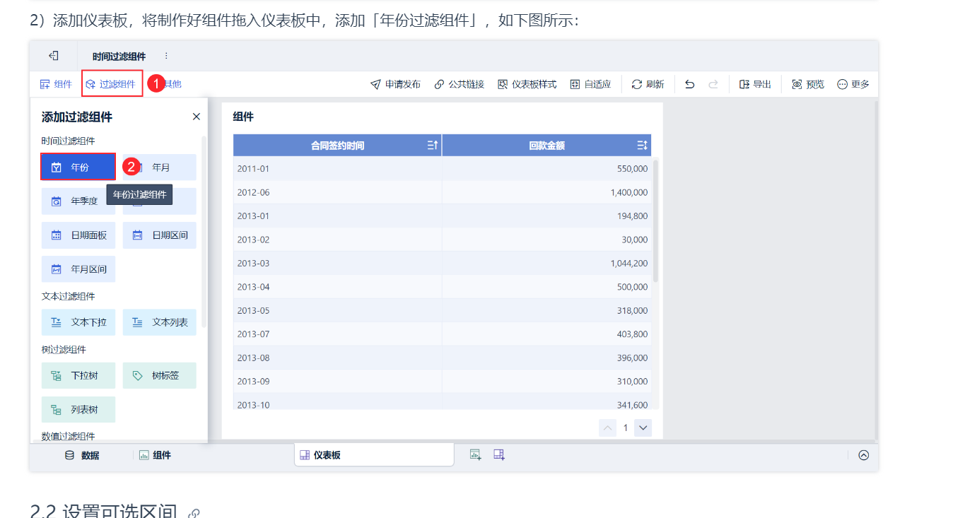Click the collapse up-arrow icon at bottom right
This screenshot has width=953, height=518.
[863, 455]
